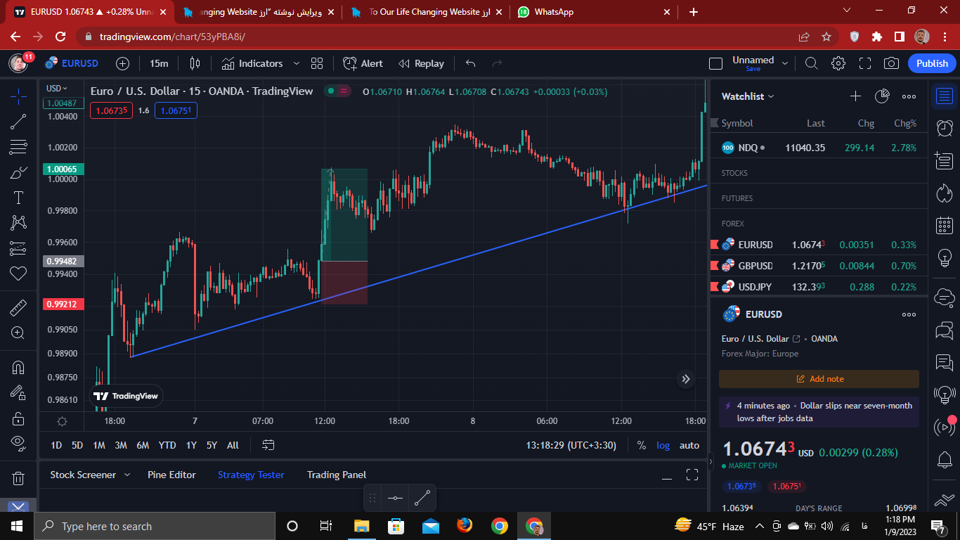Open the Watchlist dropdown menu
This screenshot has width=960, height=540.
[748, 96]
